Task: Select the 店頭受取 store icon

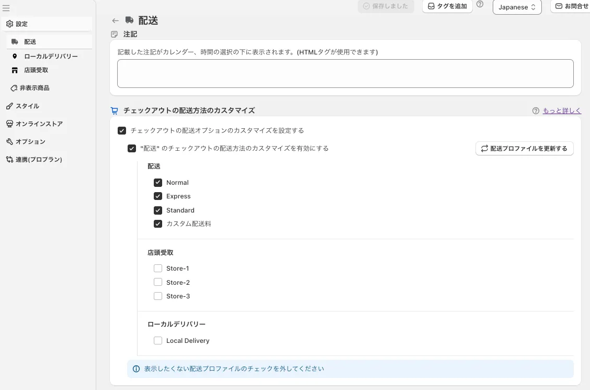Action: pyautogui.click(x=15, y=70)
